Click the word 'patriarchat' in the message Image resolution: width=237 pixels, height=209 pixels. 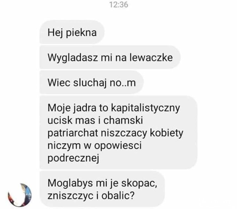tap(73, 133)
